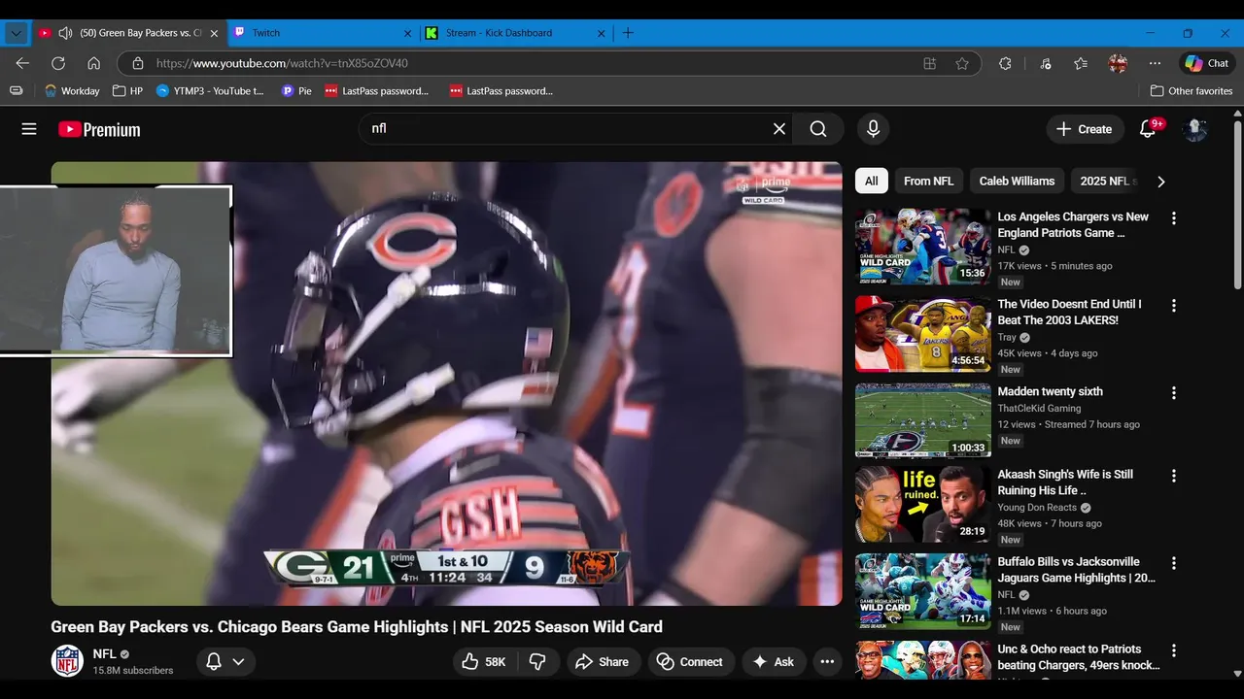Select the 2025 NFL filter chip
Image resolution: width=1244 pixels, height=699 pixels.
pos(1107,181)
